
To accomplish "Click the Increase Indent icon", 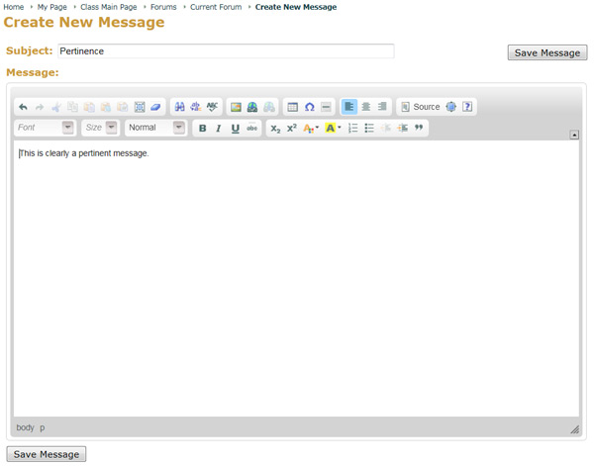I will coord(402,129).
